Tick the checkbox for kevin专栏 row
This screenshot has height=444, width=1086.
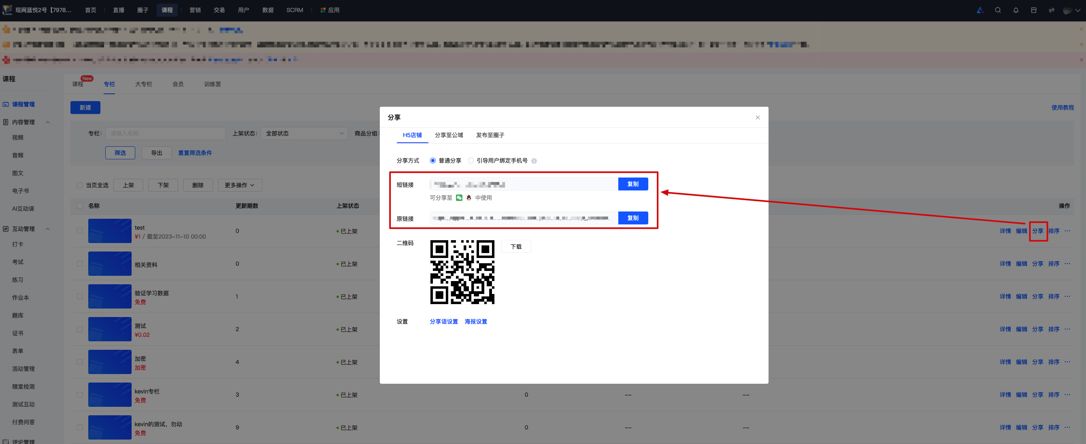pos(80,395)
